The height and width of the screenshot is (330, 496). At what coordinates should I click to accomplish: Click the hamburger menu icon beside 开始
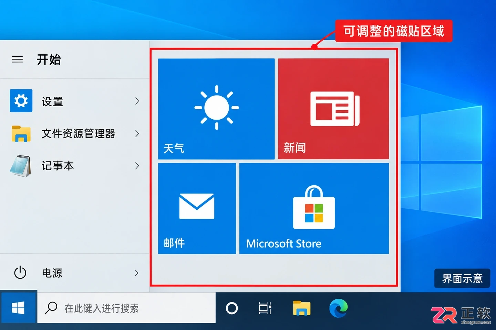point(17,59)
